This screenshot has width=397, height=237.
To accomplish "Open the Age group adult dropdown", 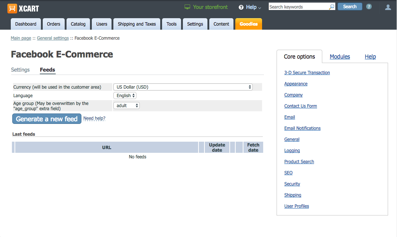I will pyautogui.click(x=126, y=106).
